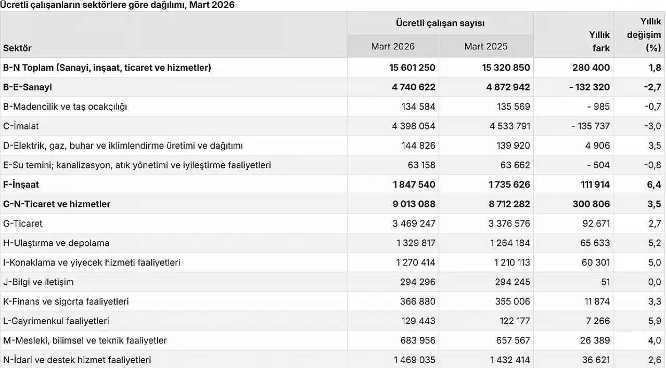
Task: Select the value 4 398 054
Action: point(414,126)
